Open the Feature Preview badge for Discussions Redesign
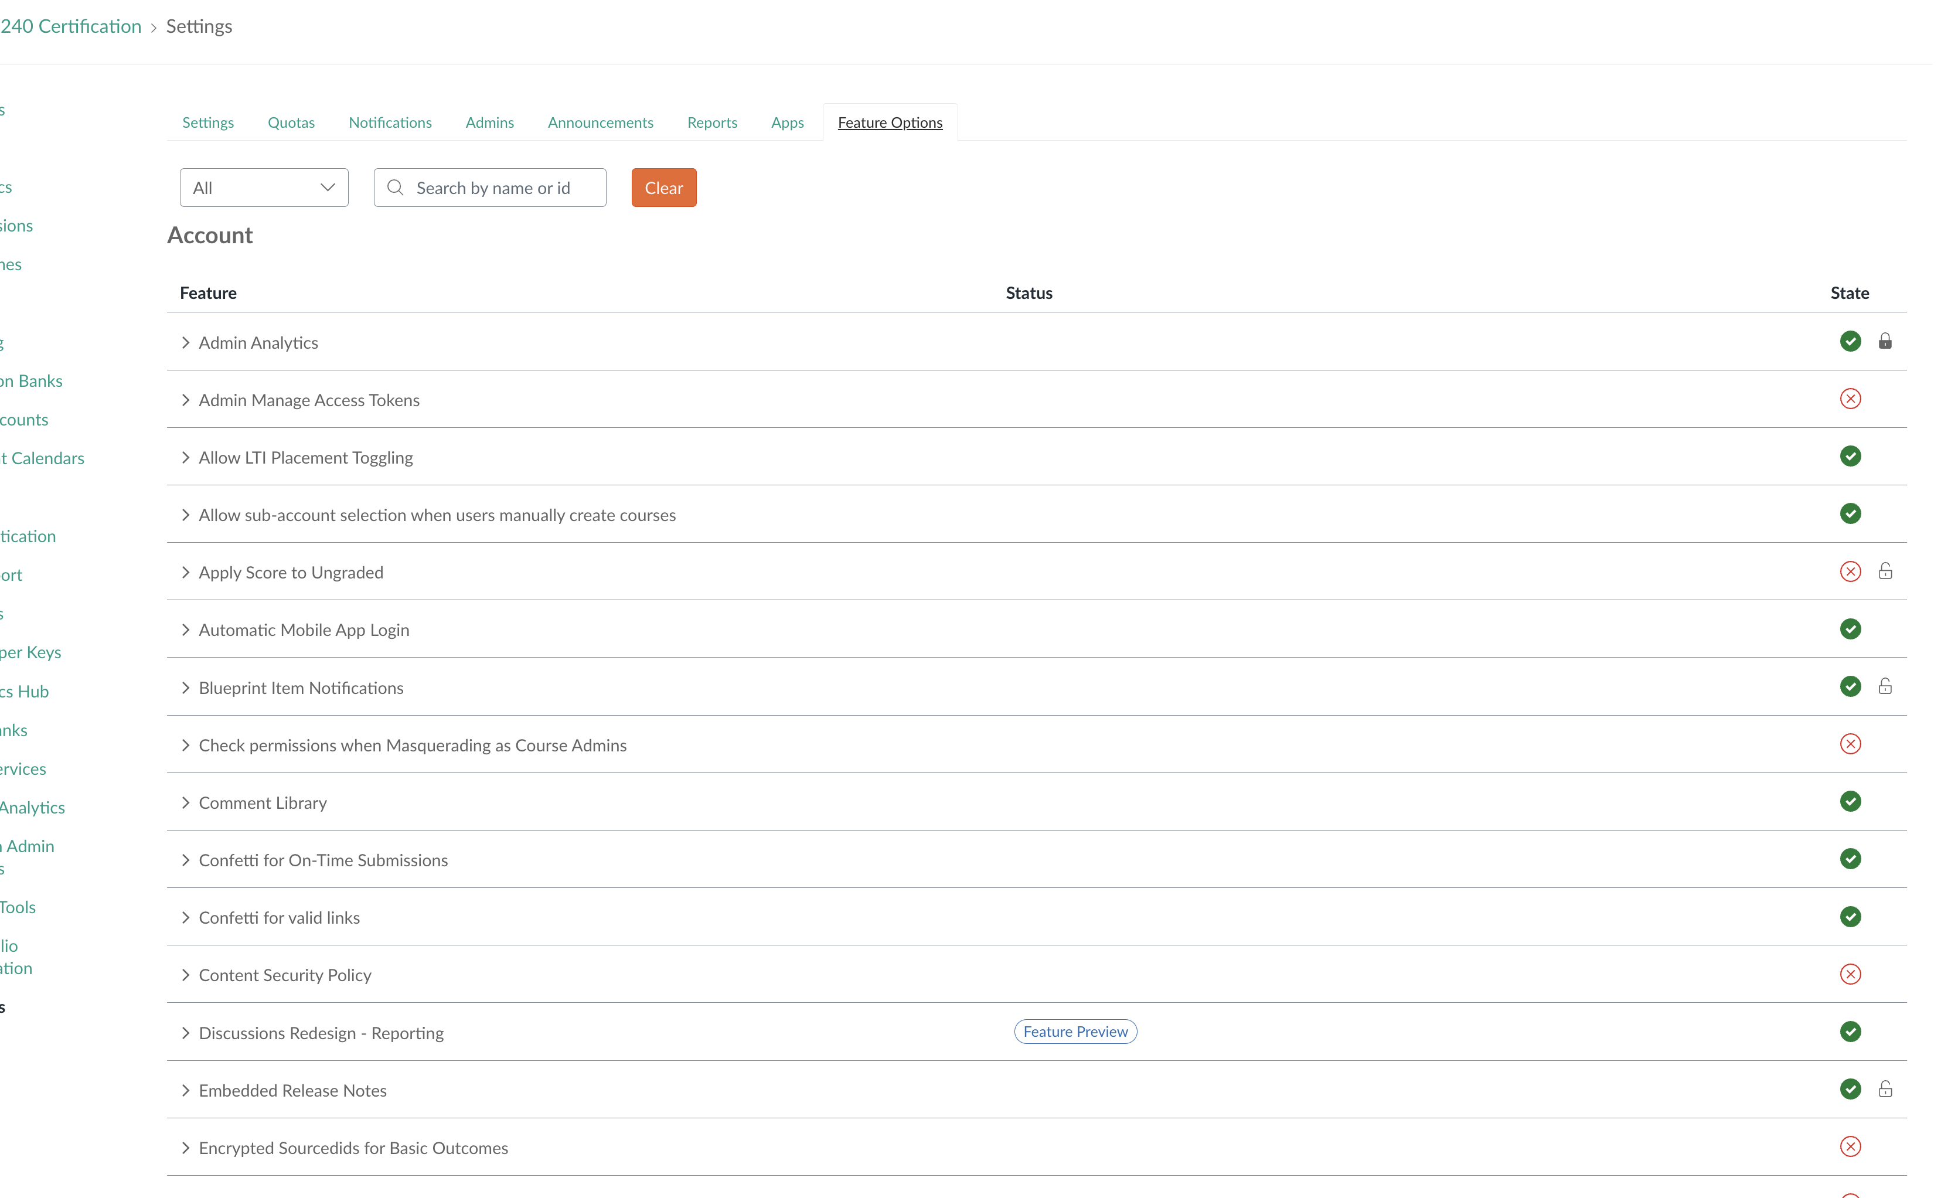This screenshot has width=1941, height=1198. (x=1074, y=1031)
